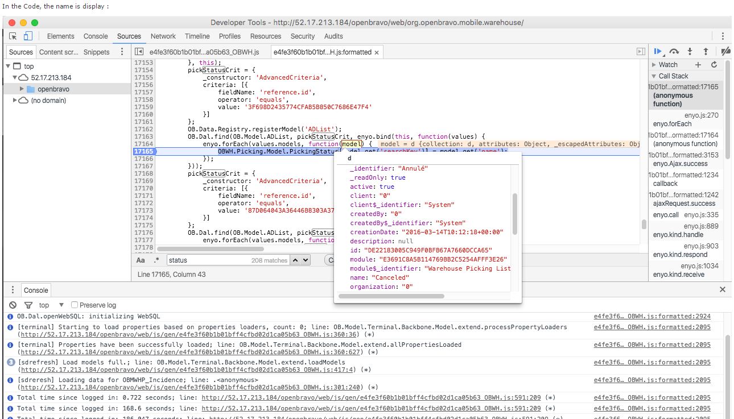Step out of the current function
Image resolution: width=734 pixels, height=419 pixels.
tap(706, 52)
